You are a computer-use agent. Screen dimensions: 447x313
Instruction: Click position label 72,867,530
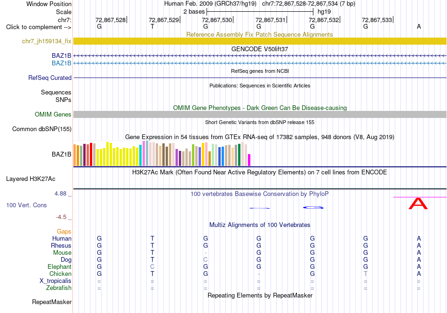217,20
